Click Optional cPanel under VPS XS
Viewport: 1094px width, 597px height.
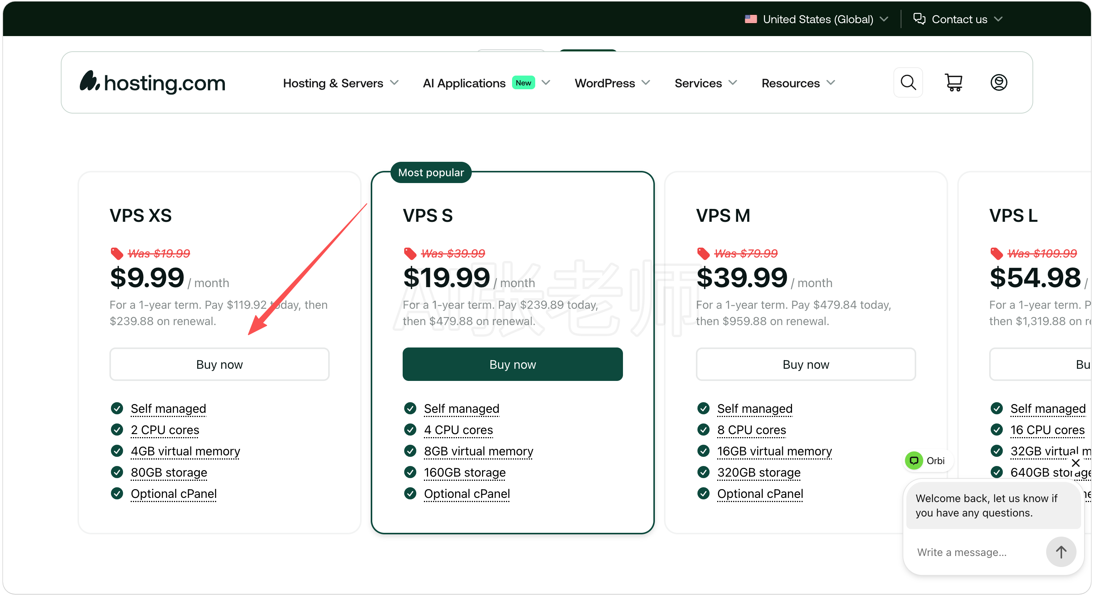coord(174,493)
